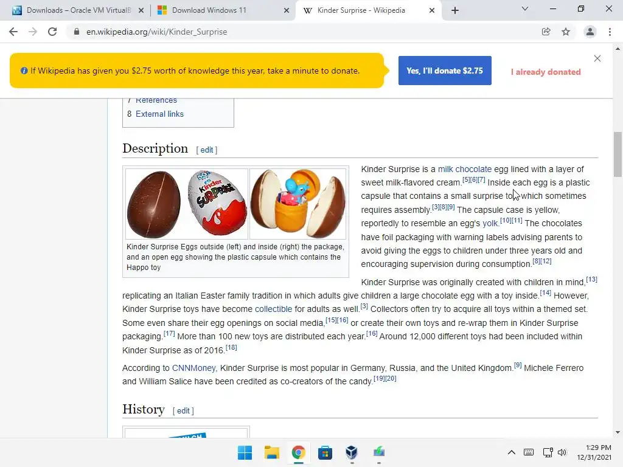The image size is (623, 467).
Task: Open the CNNMoney link
Action: (193, 368)
